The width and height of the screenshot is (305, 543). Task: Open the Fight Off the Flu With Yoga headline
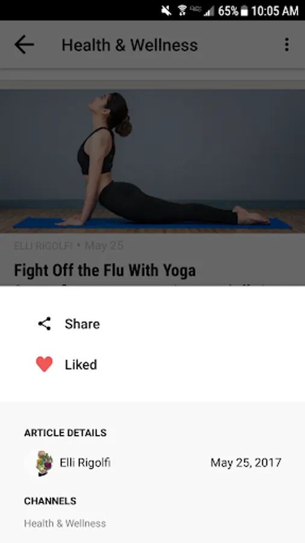click(x=105, y=270)
